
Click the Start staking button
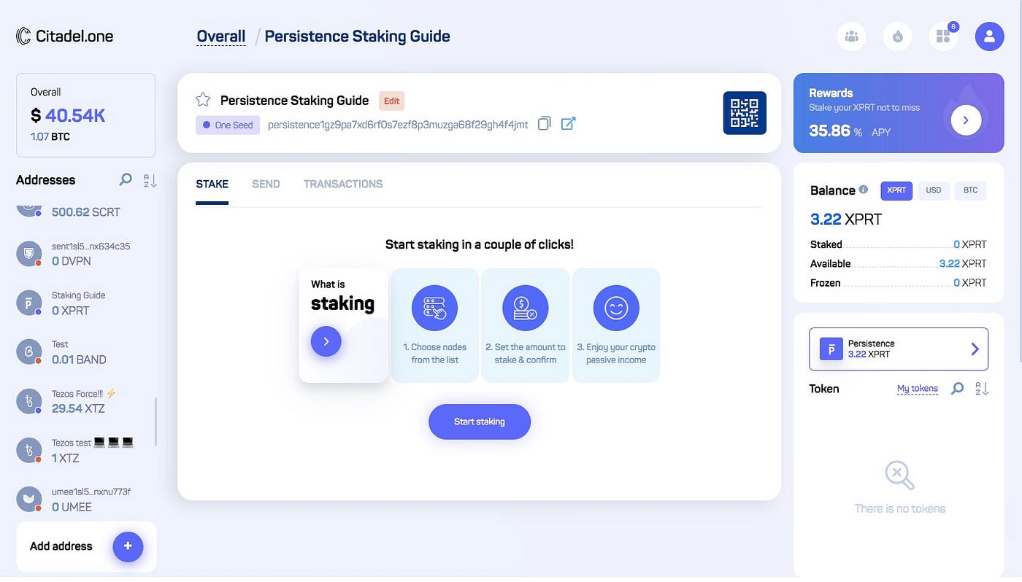point(480,422)
